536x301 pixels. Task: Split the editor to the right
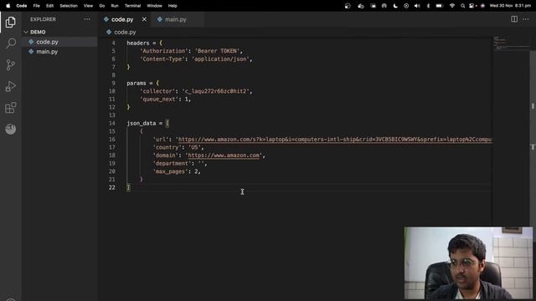514,19
